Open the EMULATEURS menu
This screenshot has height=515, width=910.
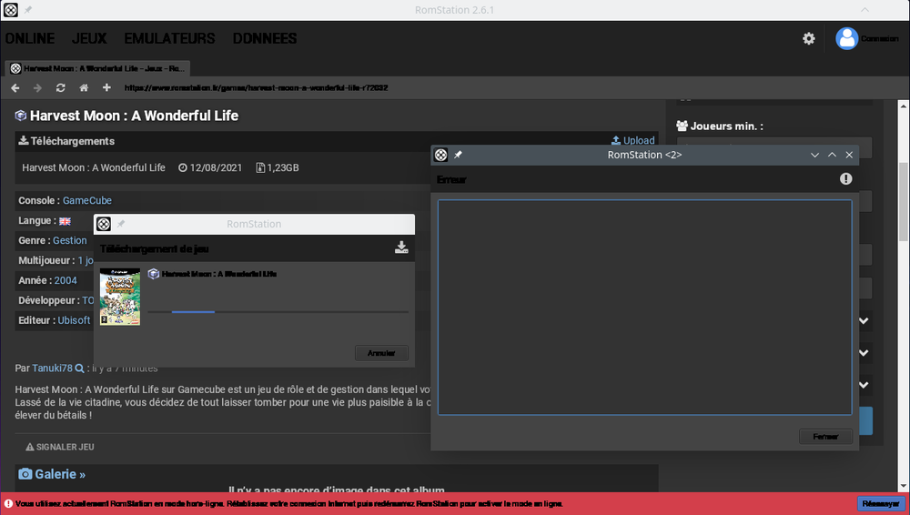click(169, 38)
